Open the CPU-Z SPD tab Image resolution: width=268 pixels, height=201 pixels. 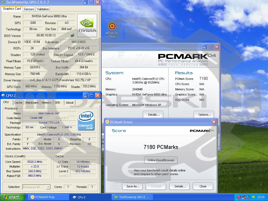pyautogui.click(x=57, y=103)
